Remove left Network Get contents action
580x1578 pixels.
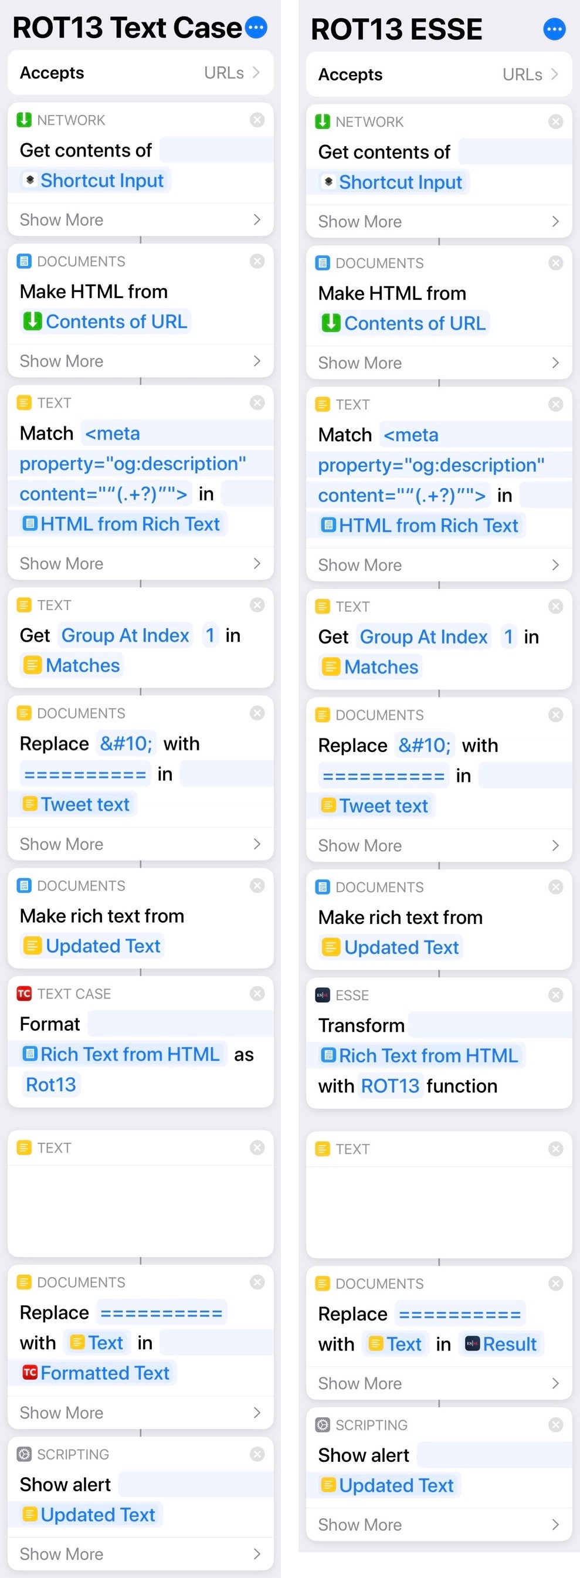(257, 120)
